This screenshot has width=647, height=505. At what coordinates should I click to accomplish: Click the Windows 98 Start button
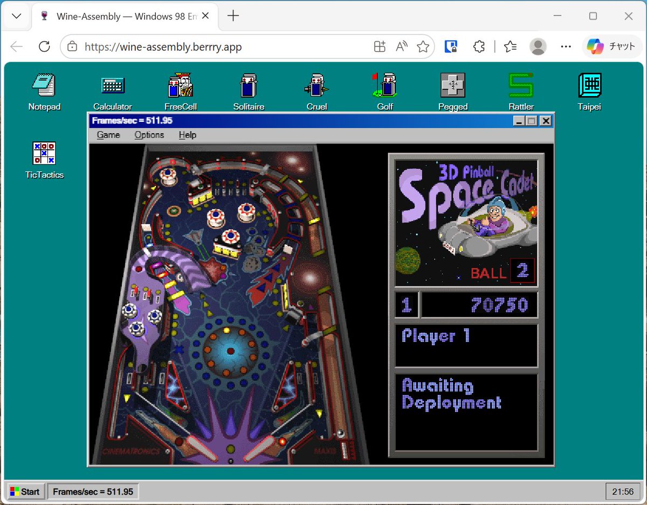25,492
